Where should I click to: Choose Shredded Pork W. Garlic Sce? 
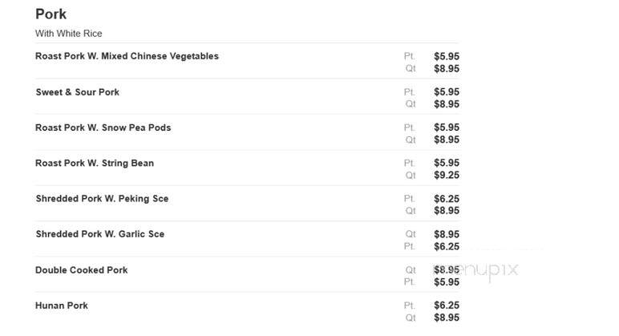pos(100,234)
